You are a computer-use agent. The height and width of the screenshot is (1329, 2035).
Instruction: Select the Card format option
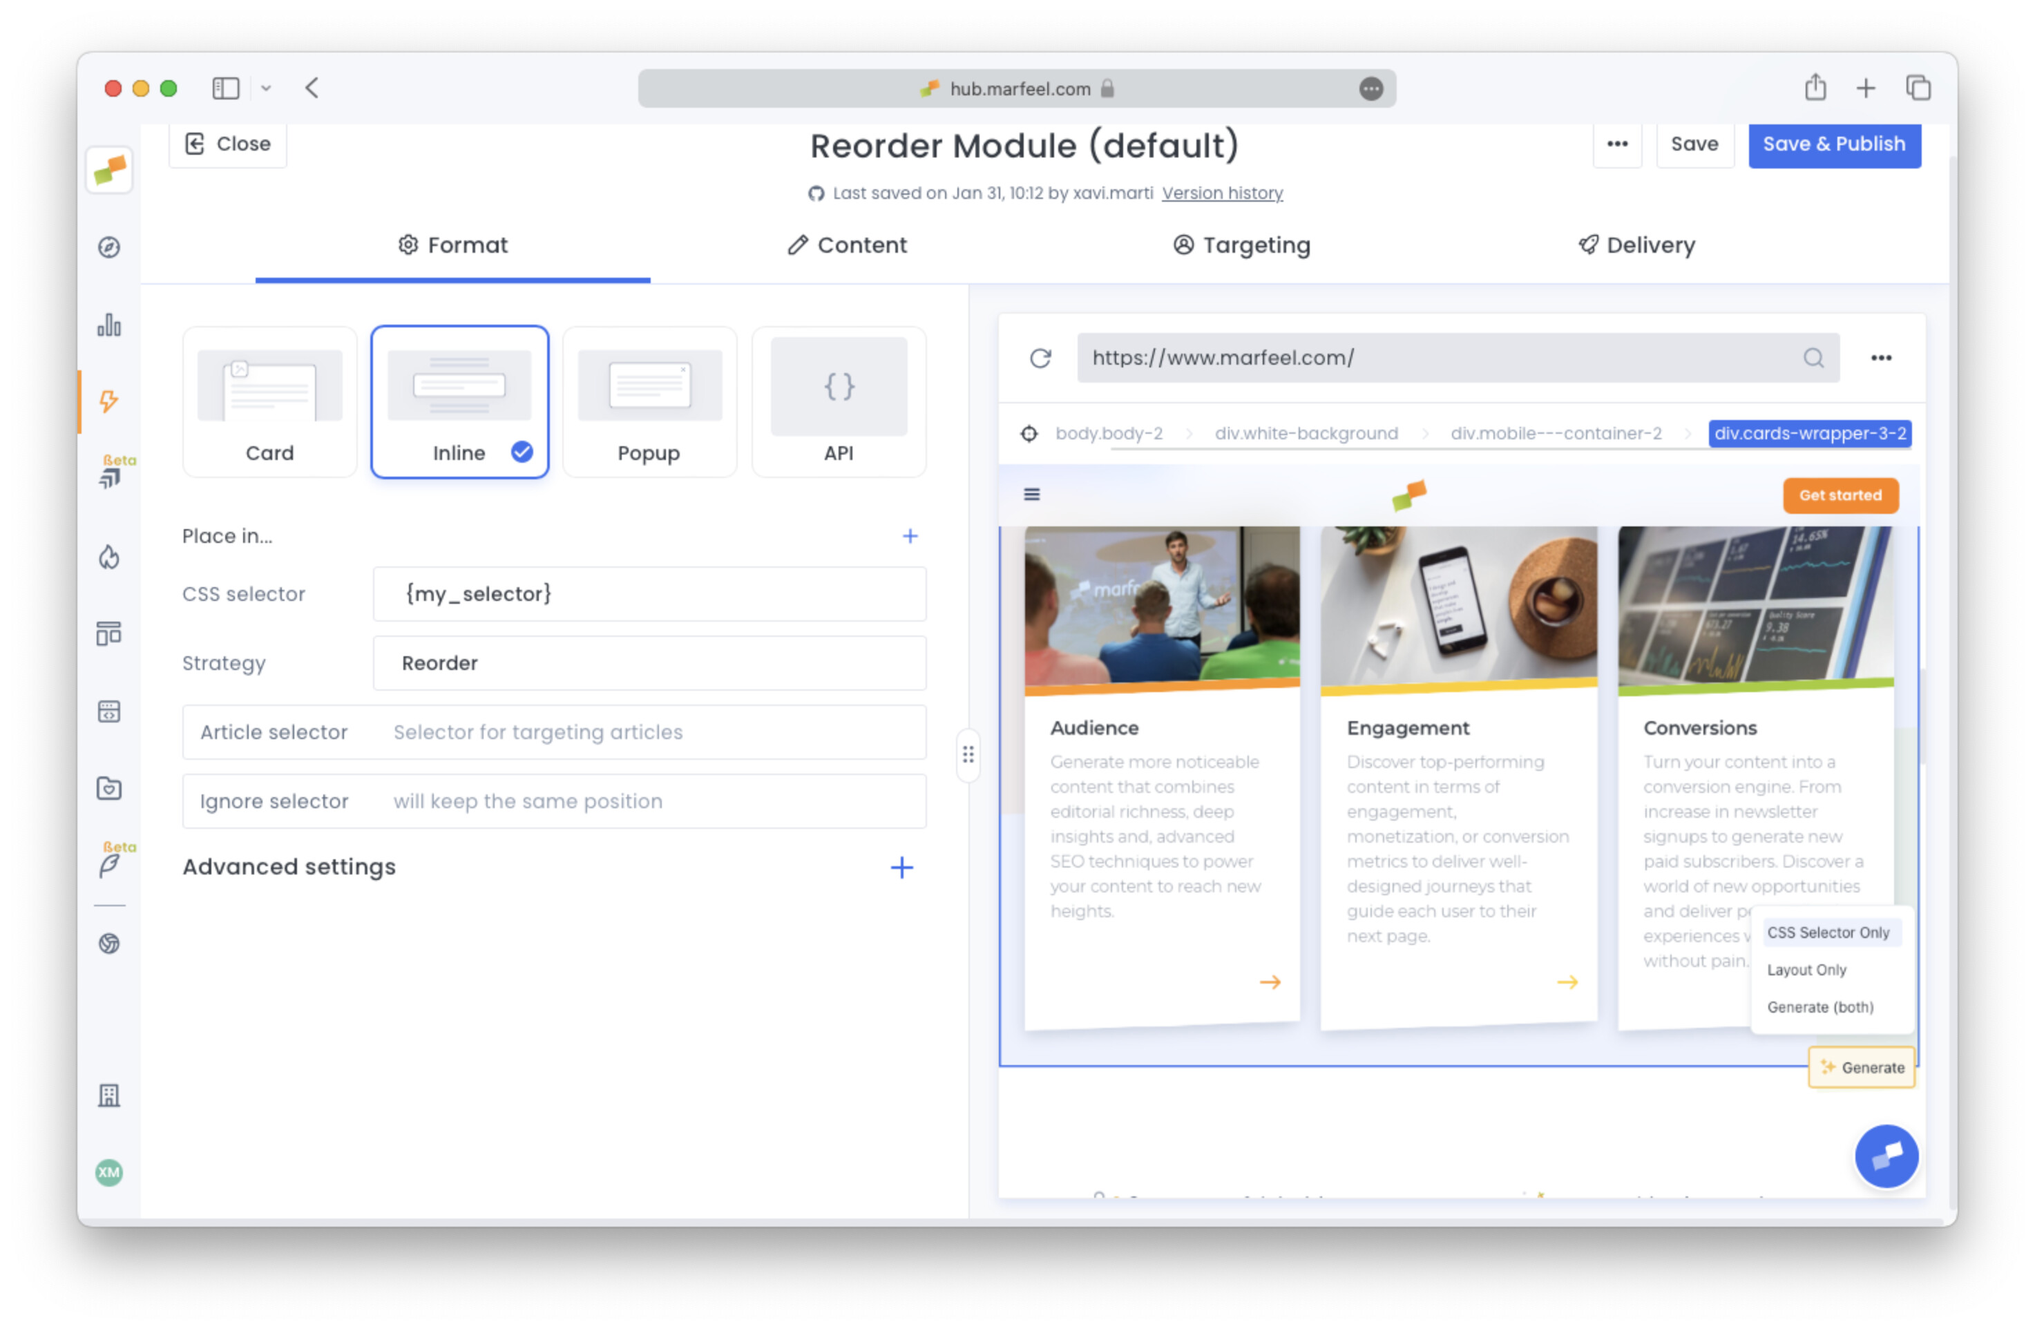point(269,402)
